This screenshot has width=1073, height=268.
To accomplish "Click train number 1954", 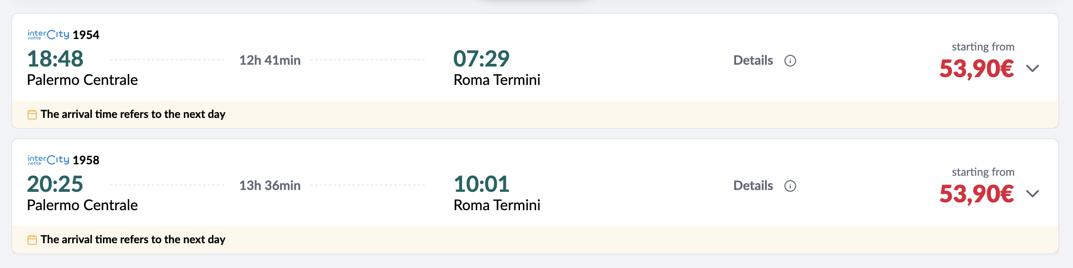I will pos(86,35).
